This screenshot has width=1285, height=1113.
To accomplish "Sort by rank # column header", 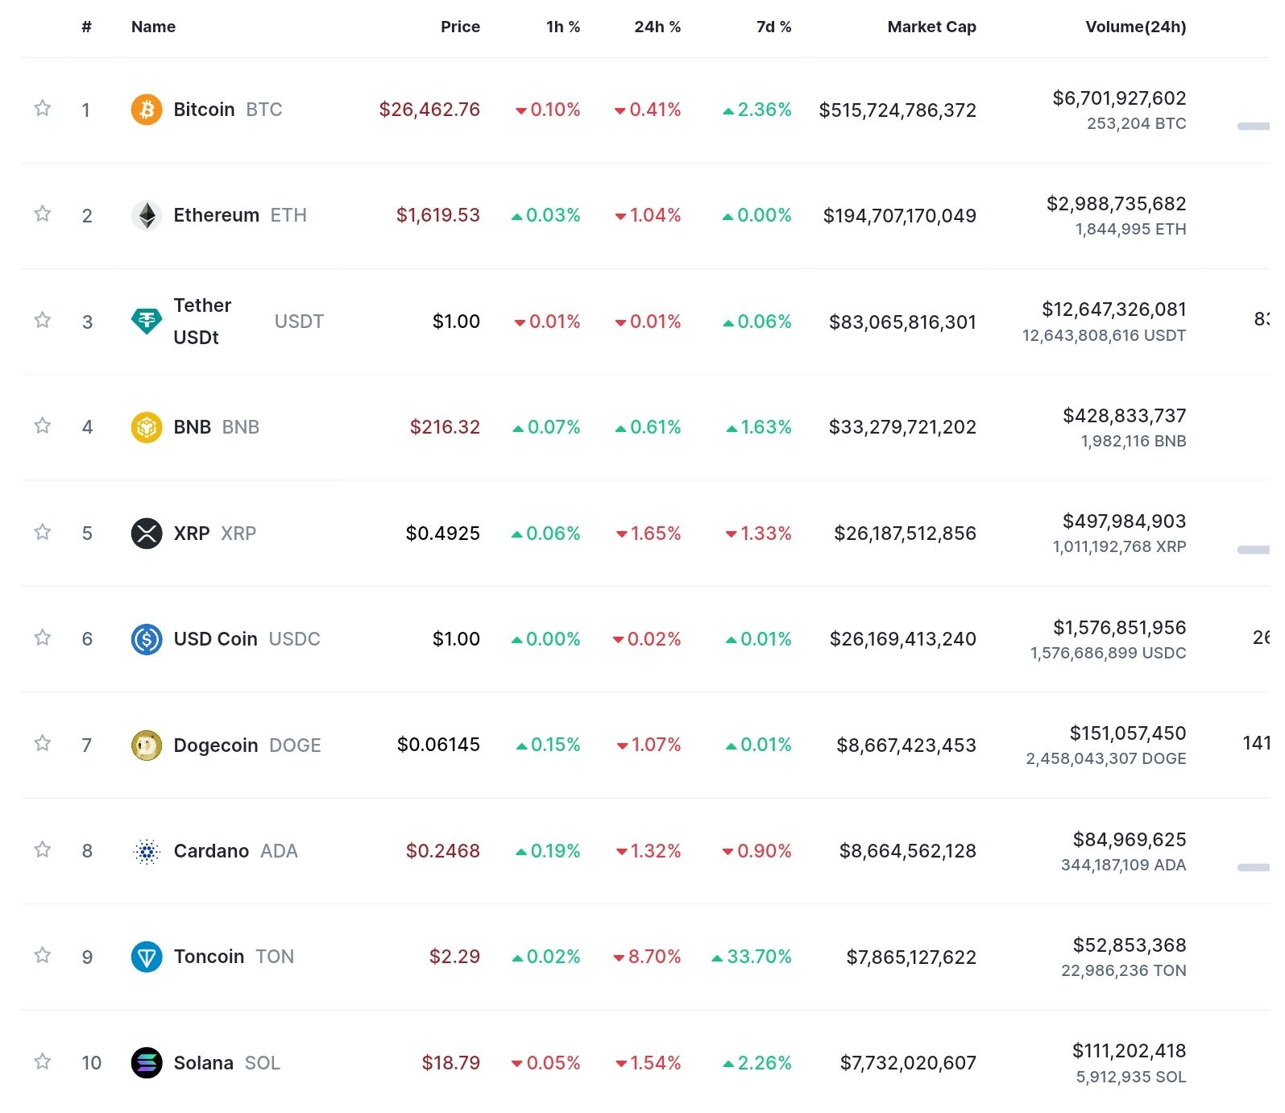I will pos(87,27).
